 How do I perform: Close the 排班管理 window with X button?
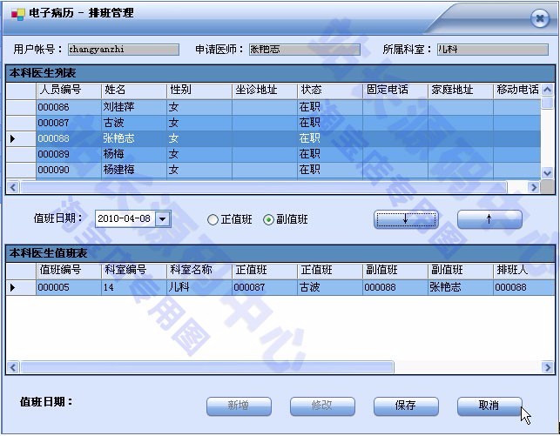coord(538,19)
